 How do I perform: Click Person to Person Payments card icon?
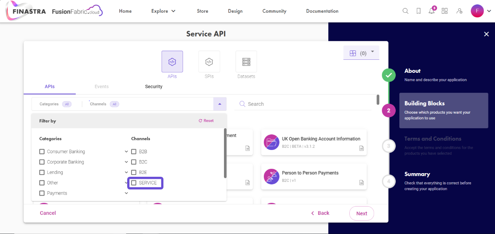[x=271, y=176]
